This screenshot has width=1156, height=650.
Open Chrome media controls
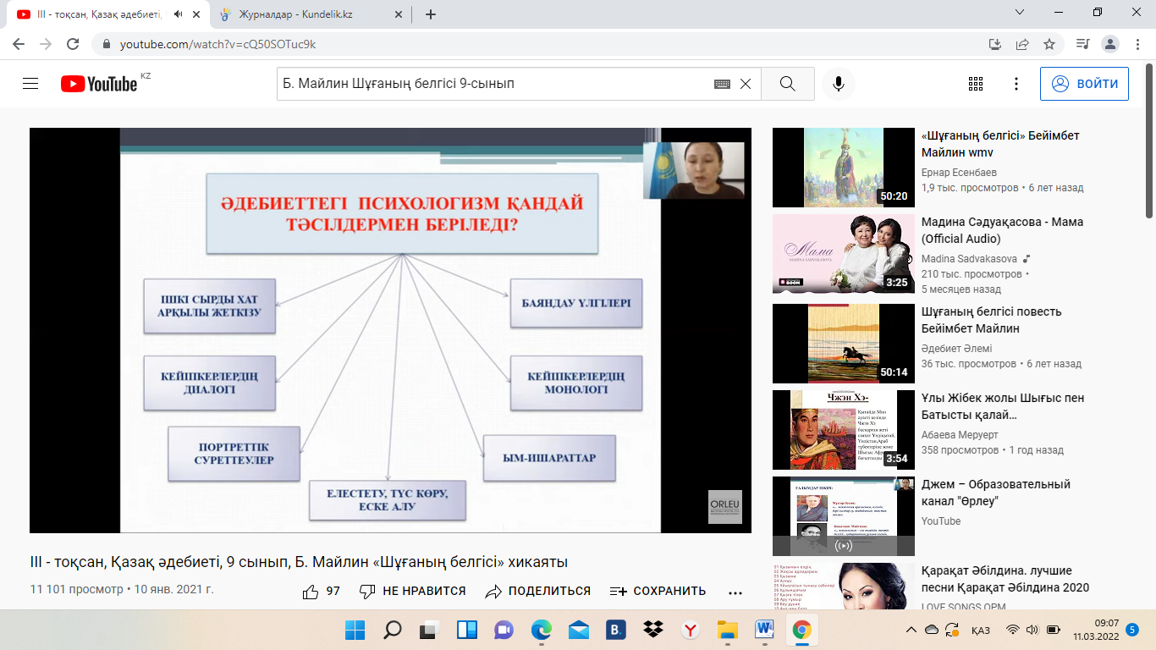(x=1082, y=44)
